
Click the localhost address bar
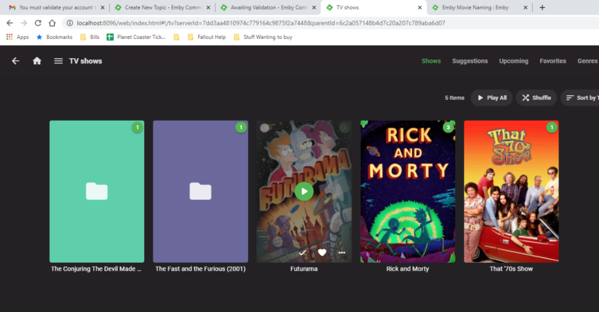point(261,23)
